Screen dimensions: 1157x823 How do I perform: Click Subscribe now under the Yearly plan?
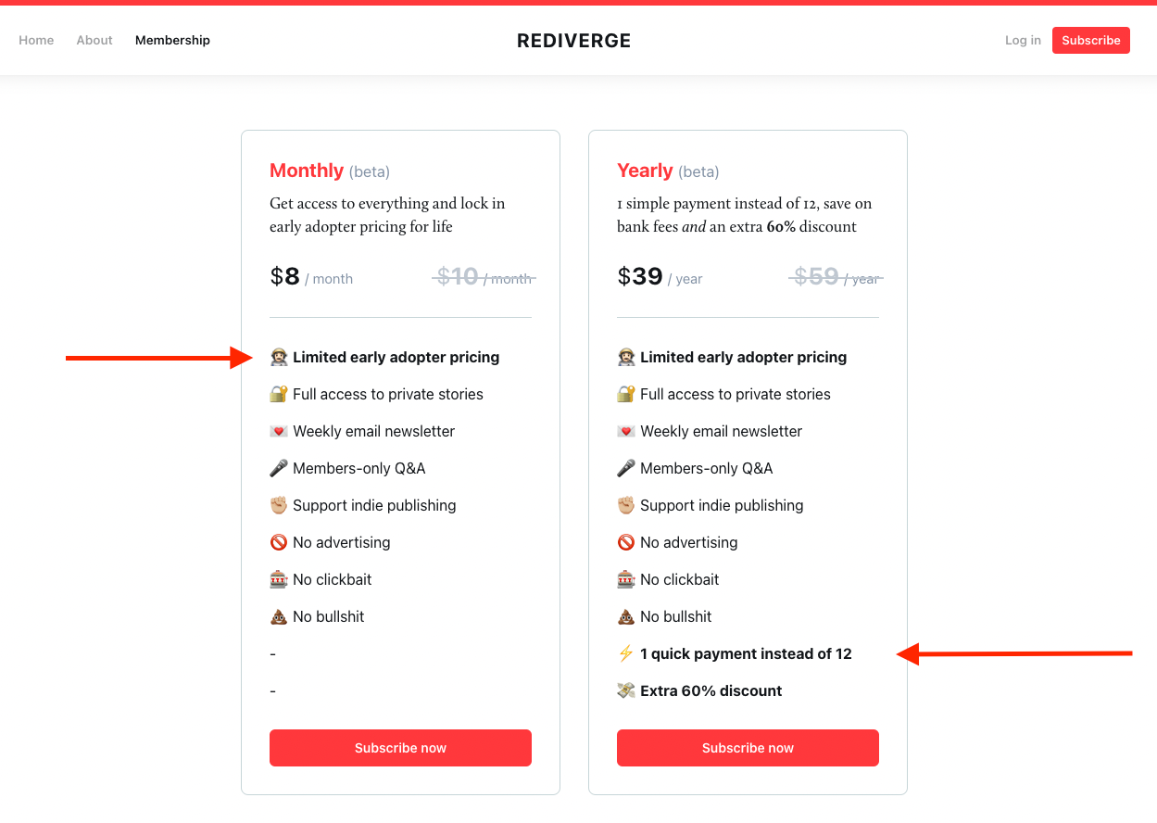(748, 748)
